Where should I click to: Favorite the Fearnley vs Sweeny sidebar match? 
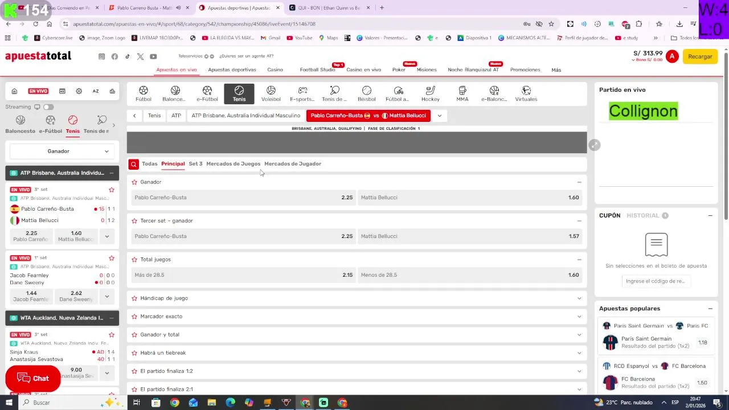point(112,258)
